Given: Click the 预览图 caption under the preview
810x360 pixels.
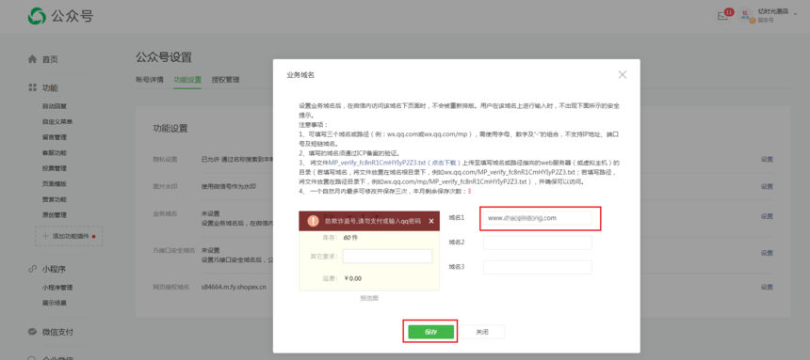Looking at the screenshot, I should (369, 298).
